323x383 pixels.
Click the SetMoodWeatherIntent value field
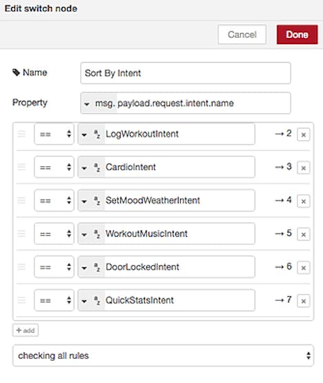(179, 201)
